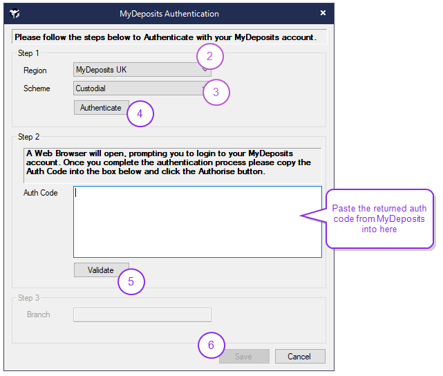The image size is (443, 376).
Task: Select the disabled Branch field
Action: pyautogui.click(x=142, y=314)
